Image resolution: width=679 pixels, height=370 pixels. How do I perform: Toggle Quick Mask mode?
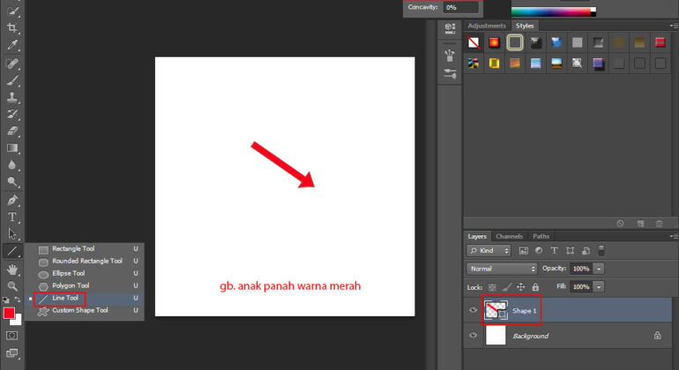pyautogui.click(x=12, y=336)
